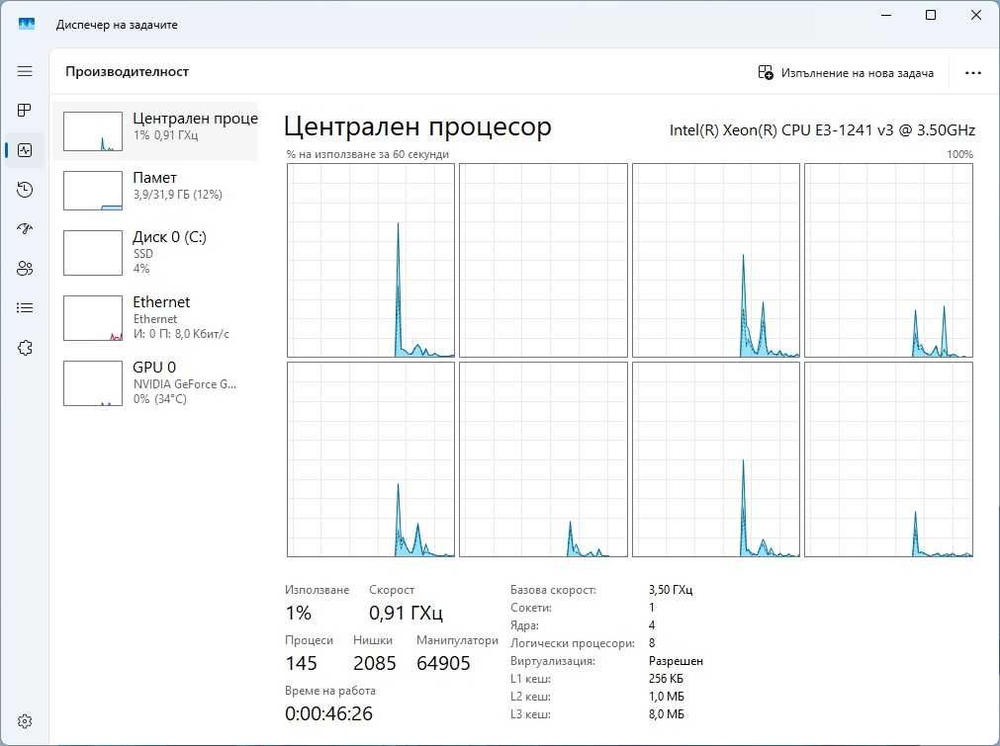Click the '100%' graph scale label
The width and height of the screenshot is (1000, 746).
point(959,154)
